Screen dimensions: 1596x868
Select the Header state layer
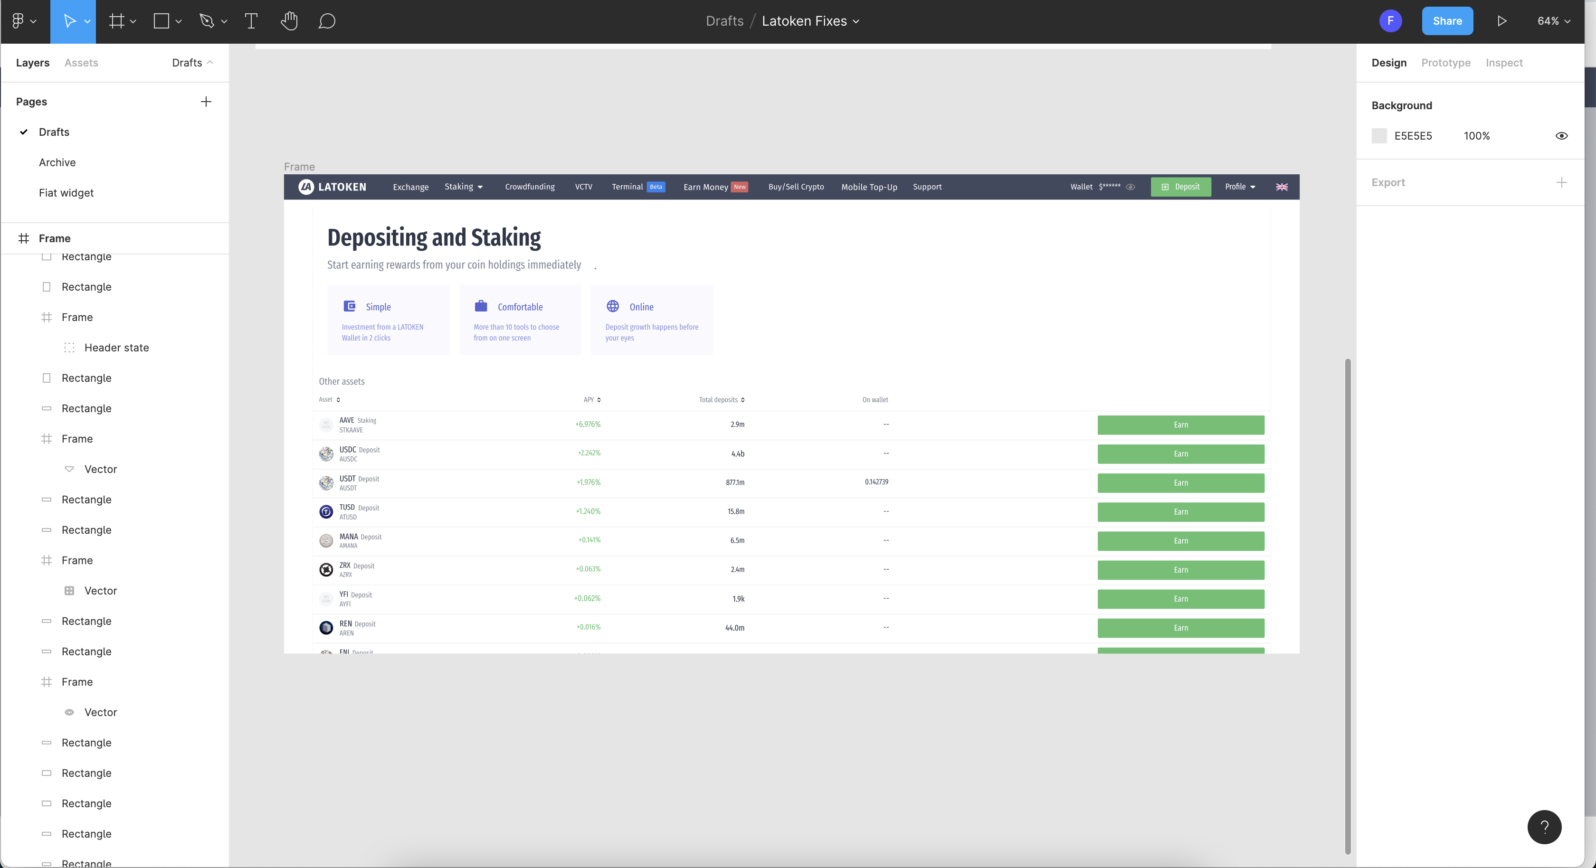116,348
